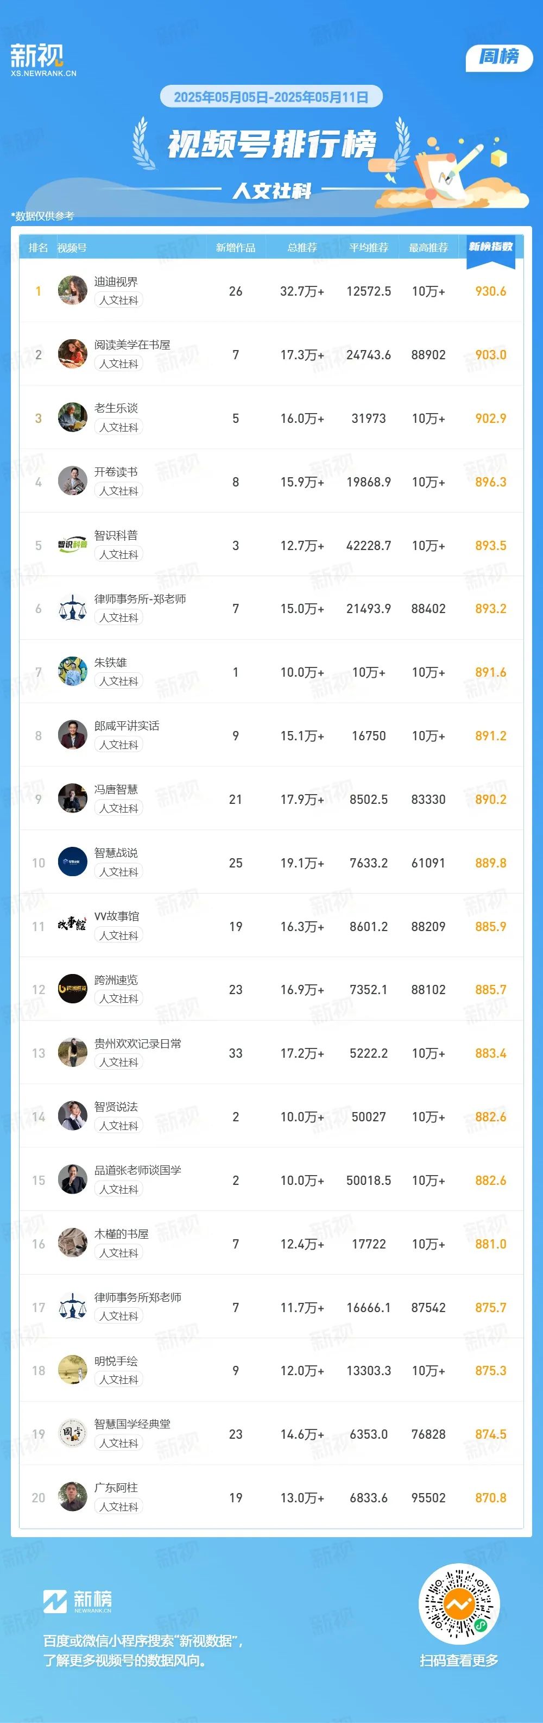Click the 2025年05月05日-05月11日 date range pill

tap(271, 96)
